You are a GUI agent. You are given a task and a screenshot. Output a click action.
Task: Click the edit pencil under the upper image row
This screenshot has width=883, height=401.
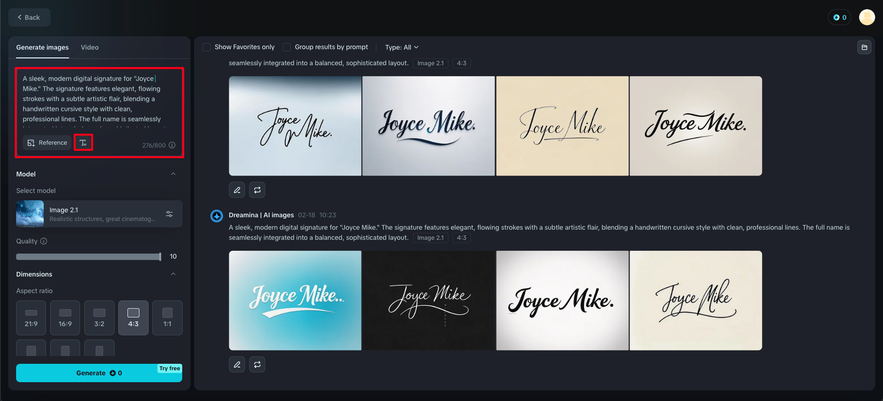point(237,190)
